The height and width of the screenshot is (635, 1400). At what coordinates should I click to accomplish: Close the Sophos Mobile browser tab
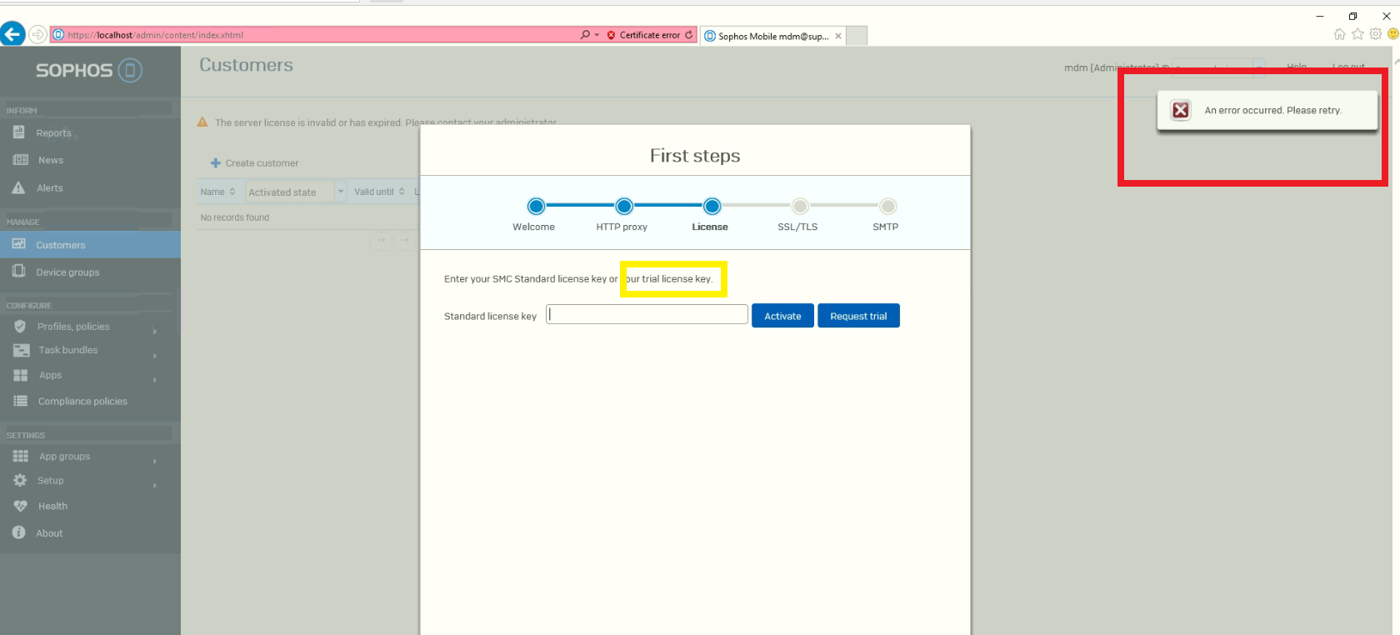click(838, 36)
